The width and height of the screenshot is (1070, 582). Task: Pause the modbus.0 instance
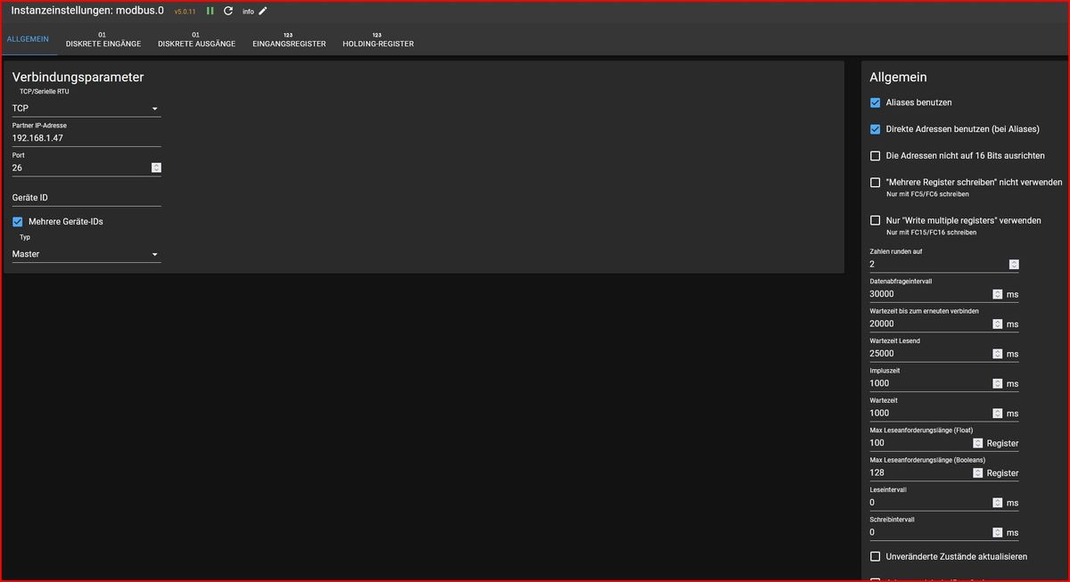210,11
